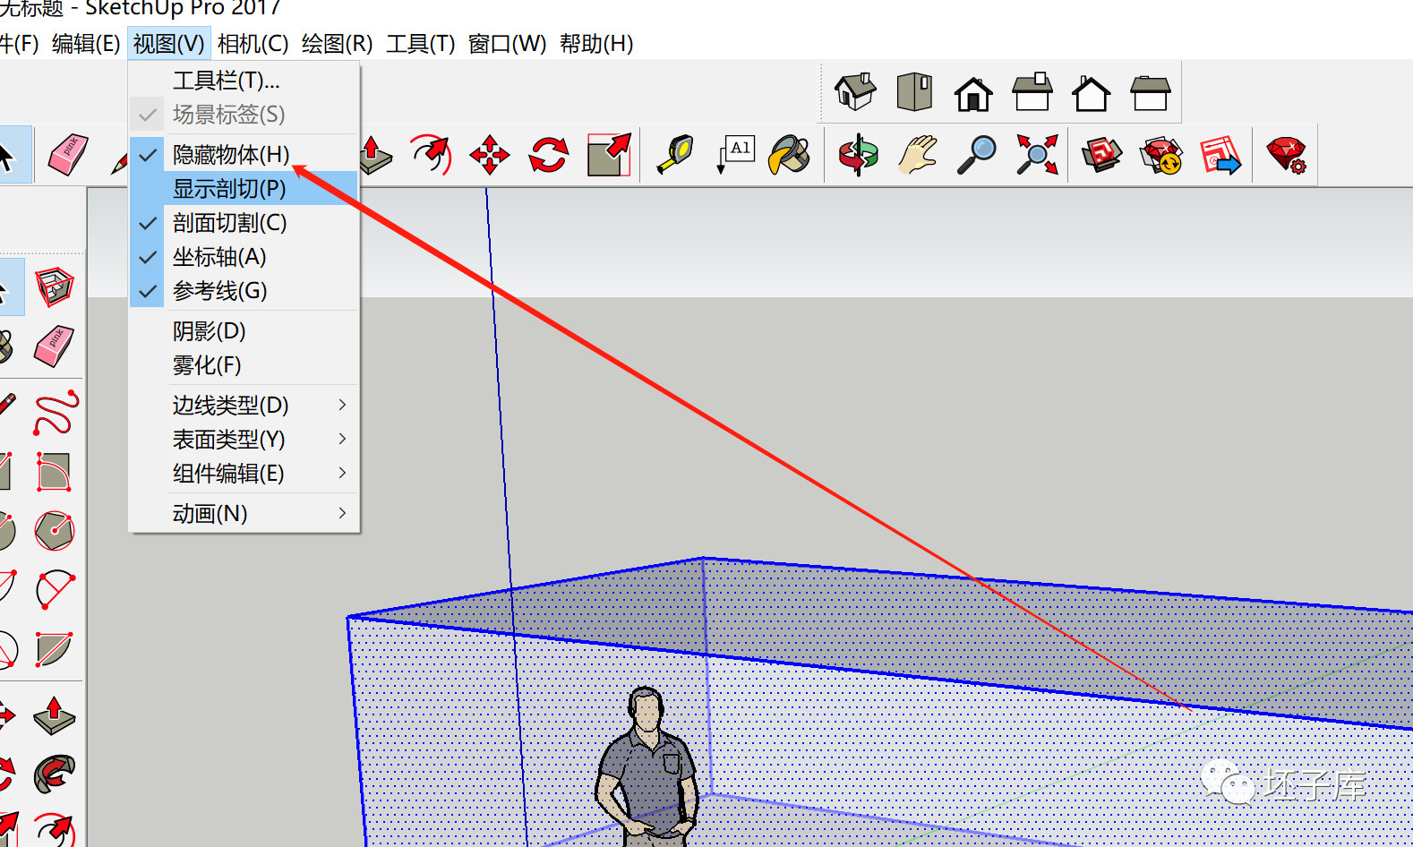Screen dimensions: 1413x847
Task: Click the human figure in the viewport
Action: click(647, 766)
